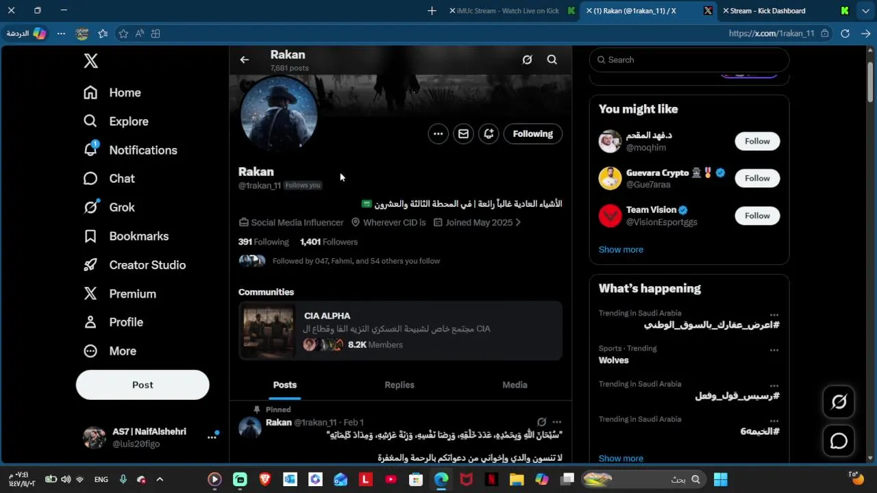Viewport: 877px width, 493px height.
Task: Open the pinned post's three-dots menu
Action: click(557, 422)
